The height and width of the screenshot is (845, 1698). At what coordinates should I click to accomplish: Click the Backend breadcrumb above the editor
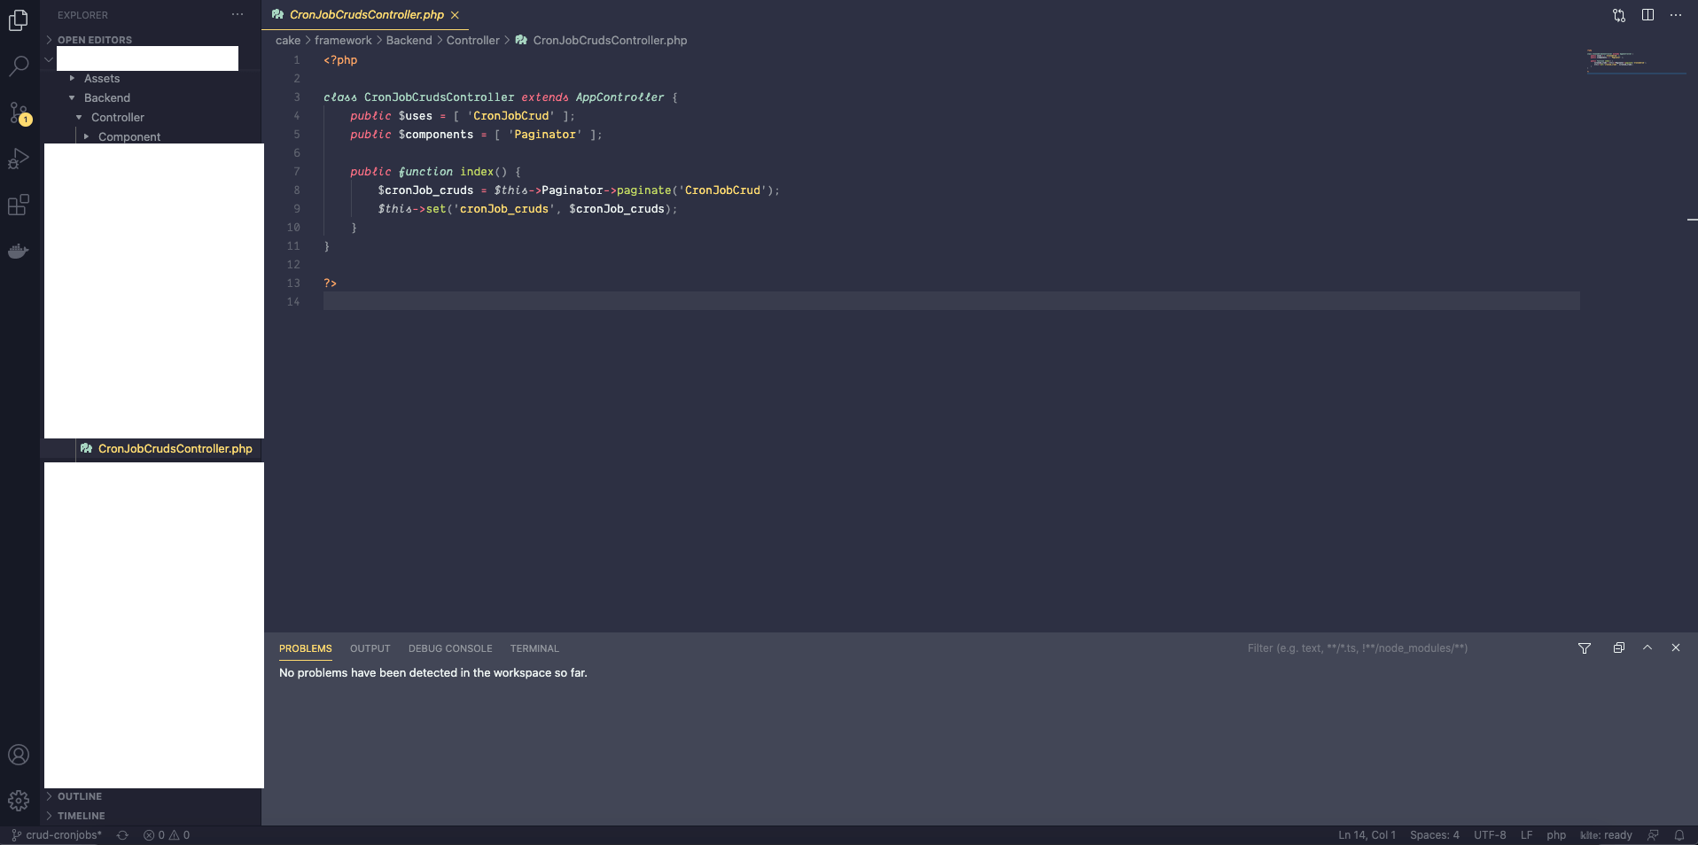point(408,40)
